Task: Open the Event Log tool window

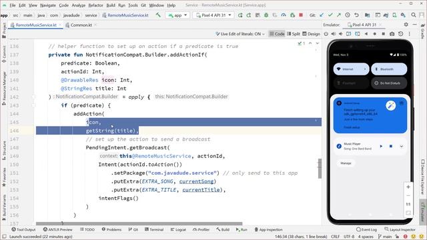Action: coord(366,229)
